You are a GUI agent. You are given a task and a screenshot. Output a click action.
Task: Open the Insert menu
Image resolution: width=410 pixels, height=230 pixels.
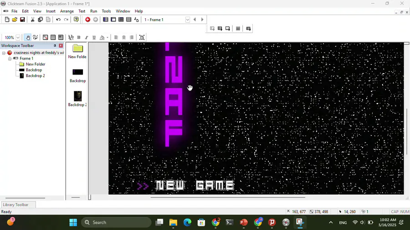[51, 11]
